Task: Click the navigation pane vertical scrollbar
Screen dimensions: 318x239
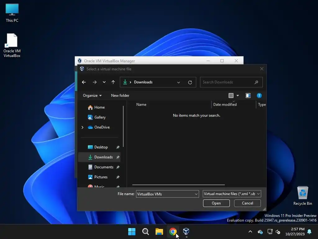Action: (123, 126)
